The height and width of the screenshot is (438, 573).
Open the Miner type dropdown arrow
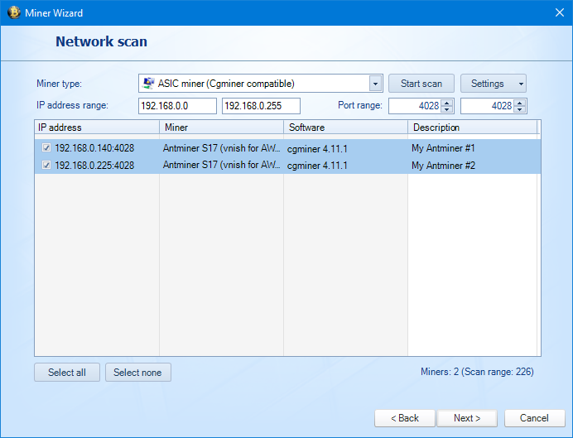pos(375,84)
